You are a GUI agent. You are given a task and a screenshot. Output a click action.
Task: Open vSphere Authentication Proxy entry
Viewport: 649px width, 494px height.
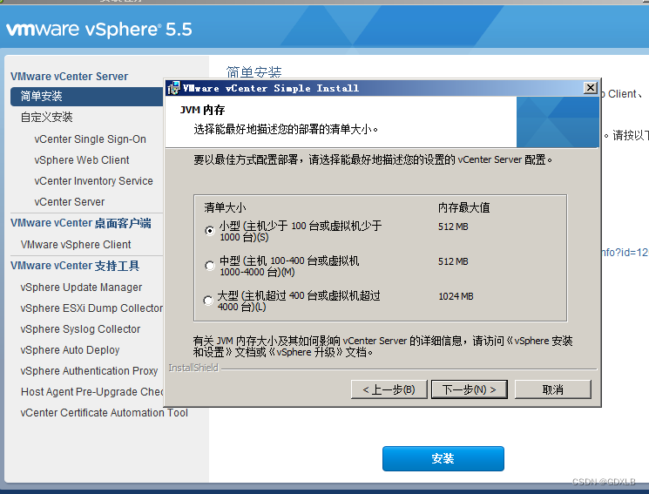click(89, 370)
